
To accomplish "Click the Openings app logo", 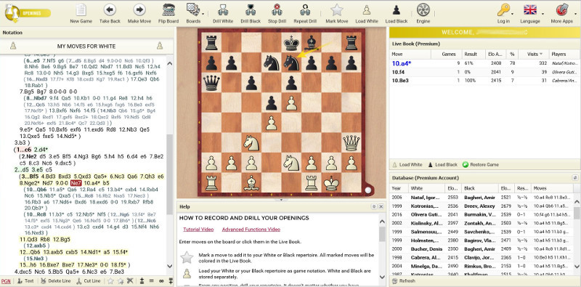I will tap(28, 12).
